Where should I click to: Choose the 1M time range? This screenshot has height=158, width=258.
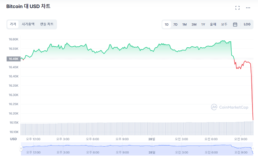[185, 24]
